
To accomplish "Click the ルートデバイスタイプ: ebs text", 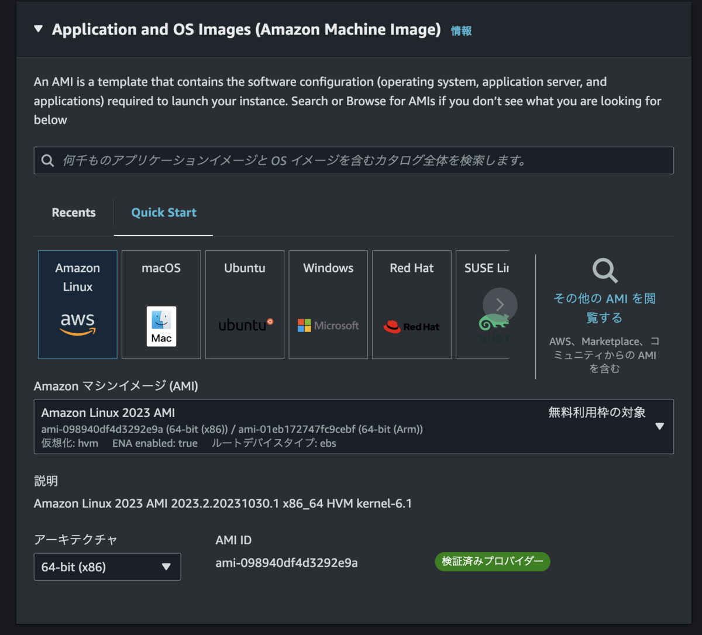I will click(x=274, y=443).
